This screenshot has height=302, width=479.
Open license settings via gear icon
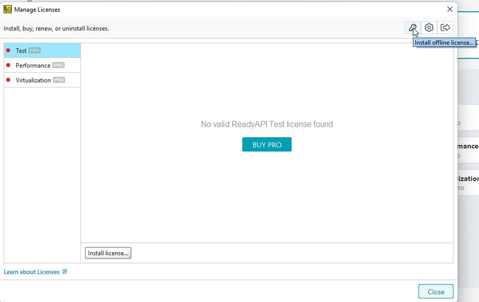tap(429, 28)
